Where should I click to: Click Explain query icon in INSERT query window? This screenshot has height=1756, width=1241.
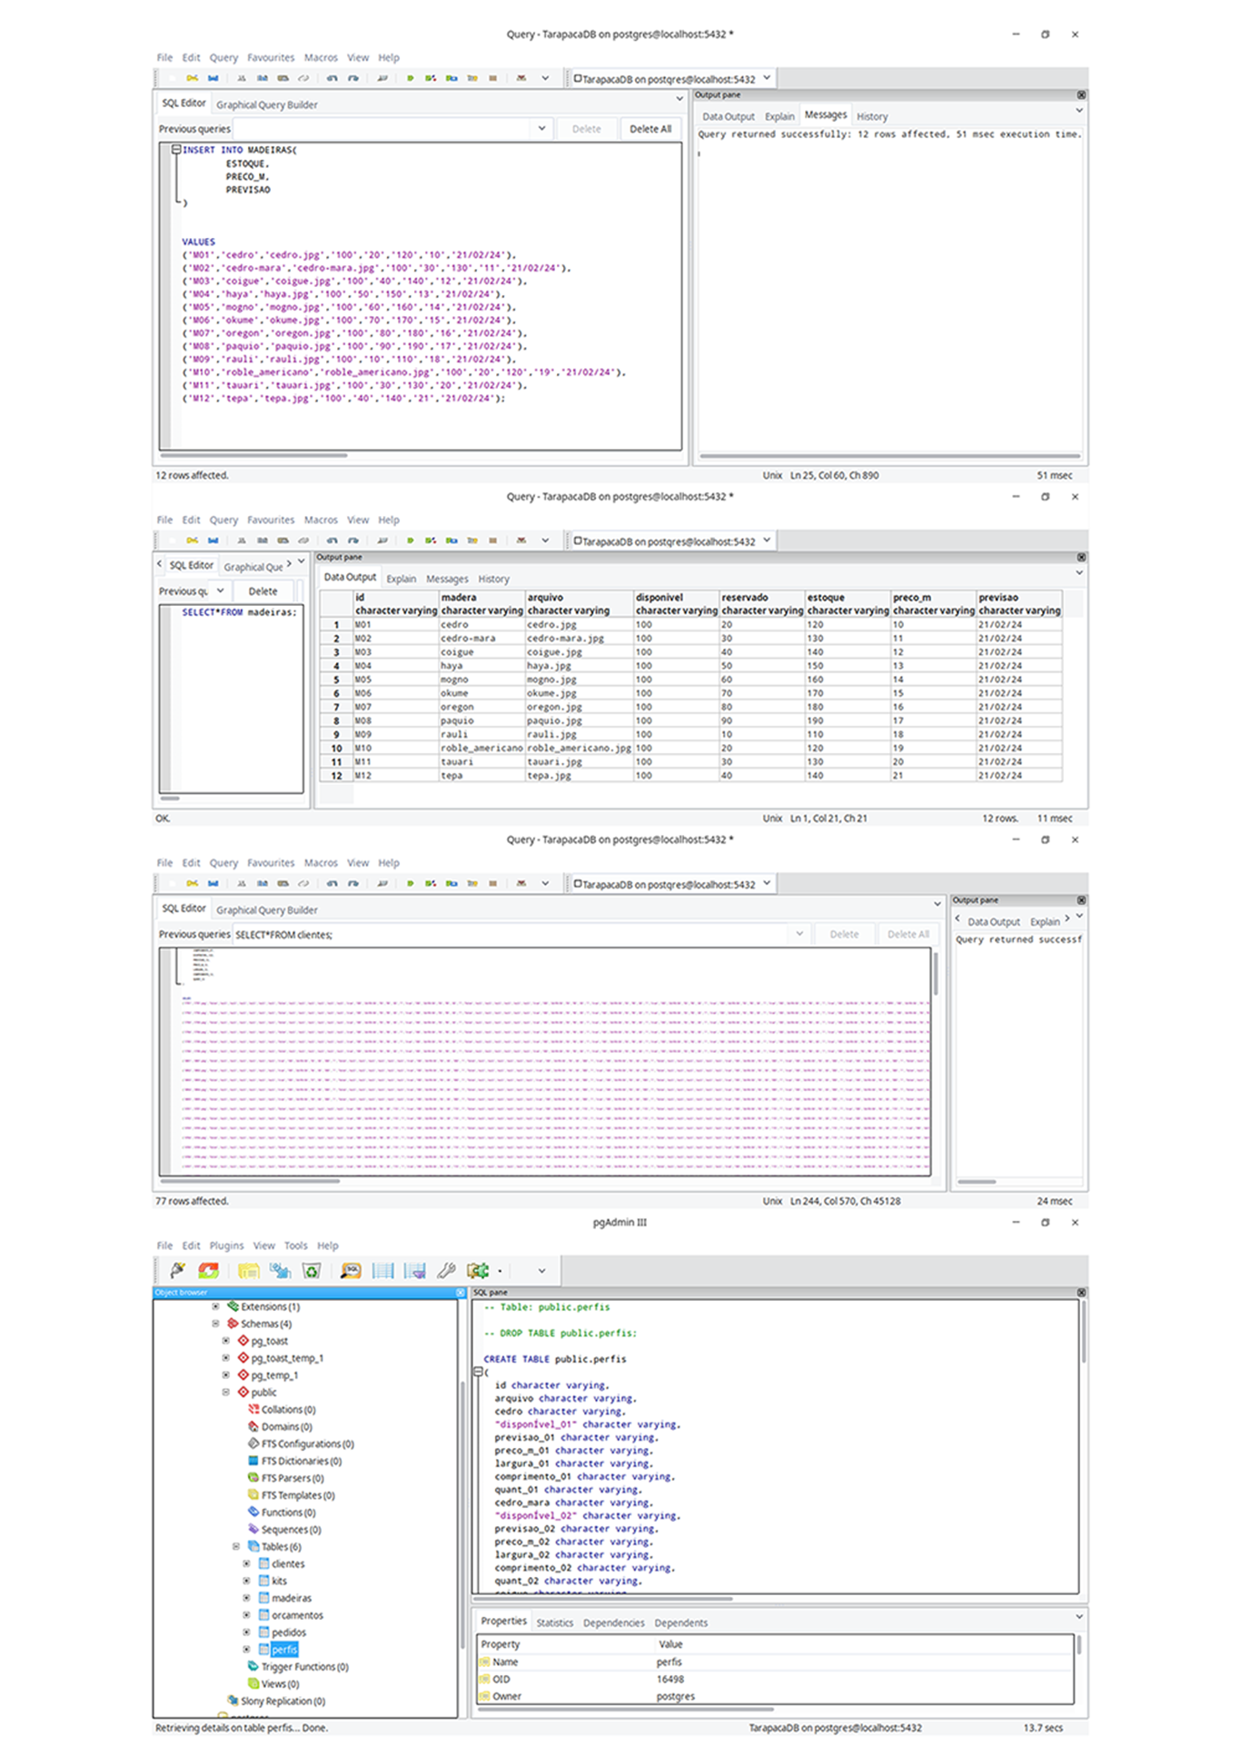472,78
